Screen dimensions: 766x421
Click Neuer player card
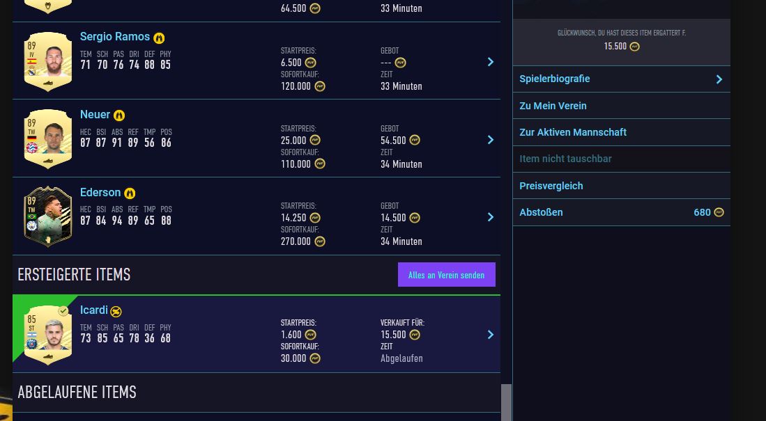coord(48,139)
